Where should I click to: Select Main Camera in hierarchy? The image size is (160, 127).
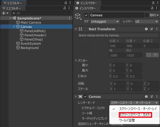(x=30, y=22)
